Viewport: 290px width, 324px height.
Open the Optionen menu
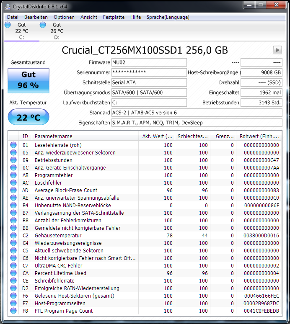pyautogui.click(x=64, y=17)
